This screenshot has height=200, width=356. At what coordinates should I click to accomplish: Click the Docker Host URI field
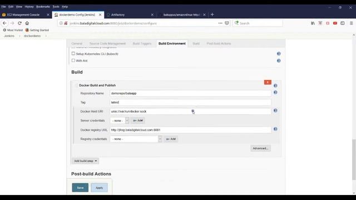click(x=190, y=112)
